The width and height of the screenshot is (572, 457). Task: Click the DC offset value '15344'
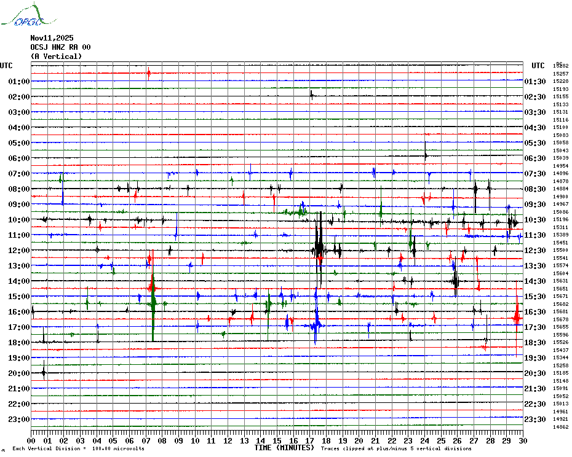click(561, 358)
